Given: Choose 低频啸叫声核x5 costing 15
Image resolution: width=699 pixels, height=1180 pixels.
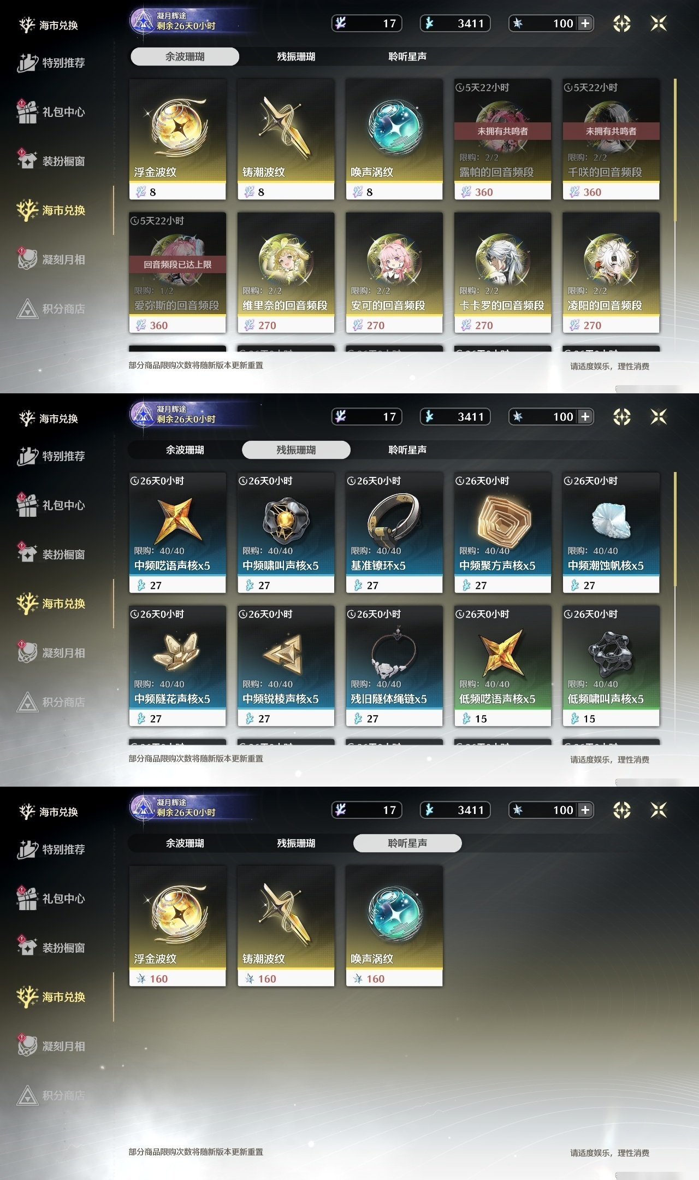Looking at the screenshot, I should pos(611,666).
